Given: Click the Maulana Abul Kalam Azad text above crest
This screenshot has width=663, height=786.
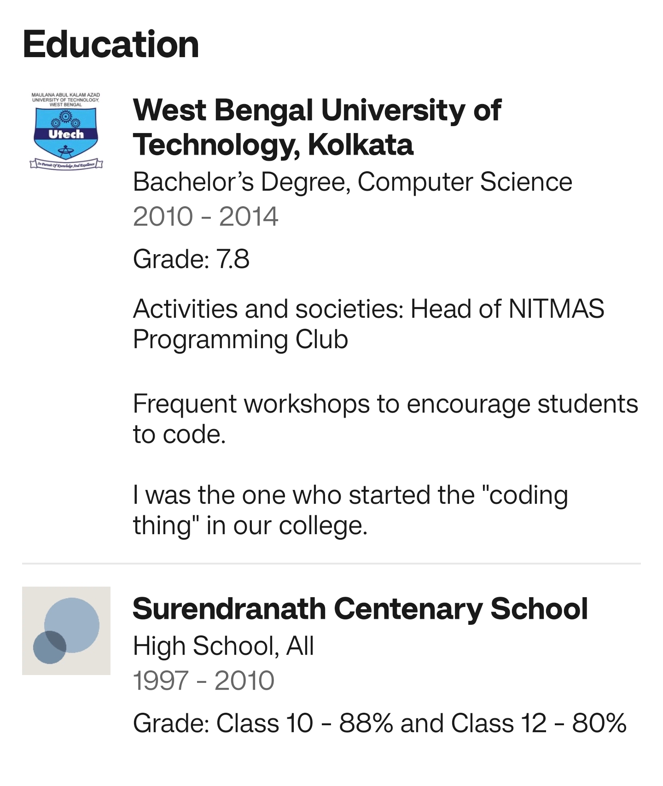Looking at the screenshot, I should tap(66, 99).
